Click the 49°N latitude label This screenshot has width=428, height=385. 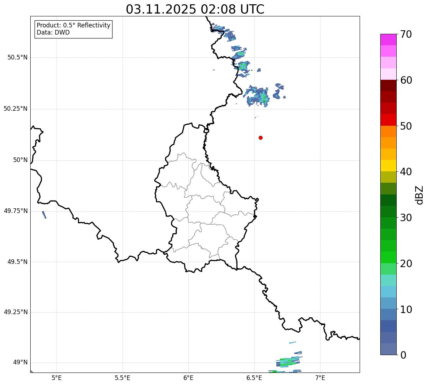[20, 363]
